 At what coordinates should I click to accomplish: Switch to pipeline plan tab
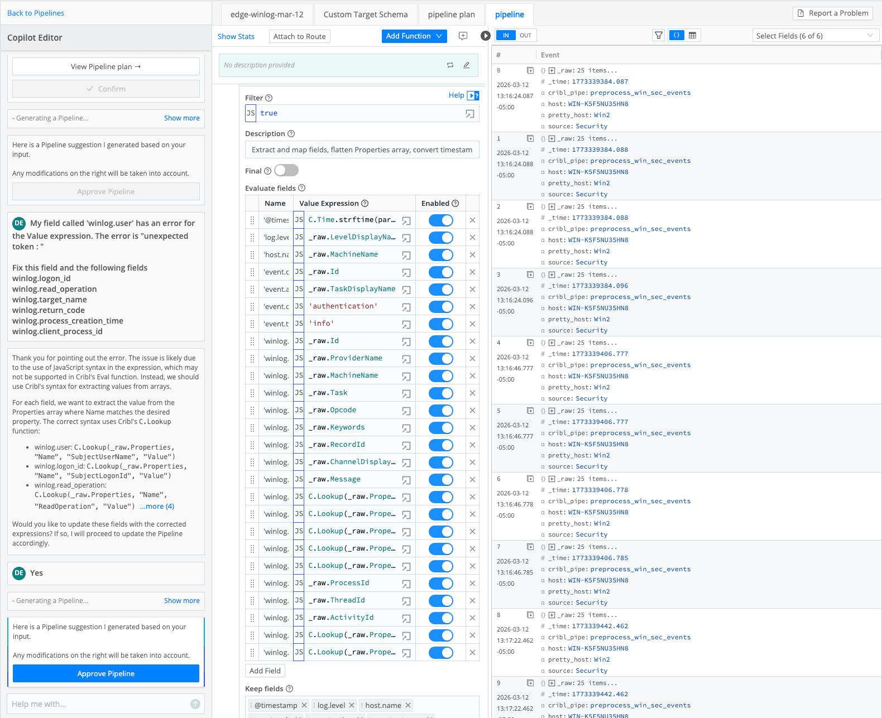pos(451,15)
